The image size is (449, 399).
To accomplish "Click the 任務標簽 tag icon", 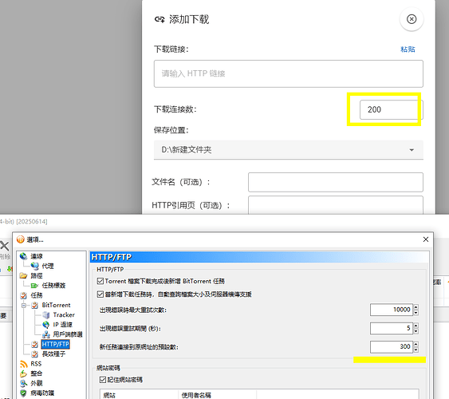I will coord(34,286).
